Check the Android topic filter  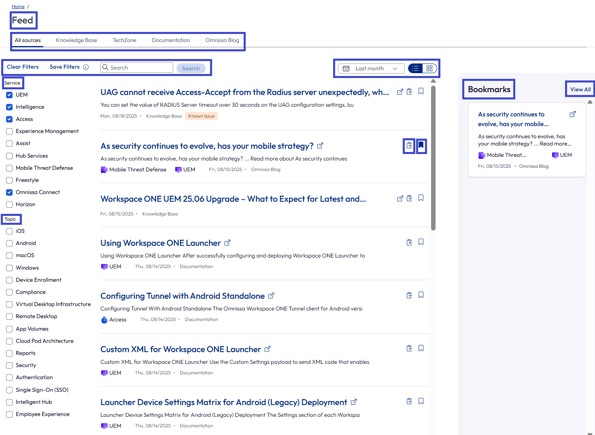[x=9, y=243]
